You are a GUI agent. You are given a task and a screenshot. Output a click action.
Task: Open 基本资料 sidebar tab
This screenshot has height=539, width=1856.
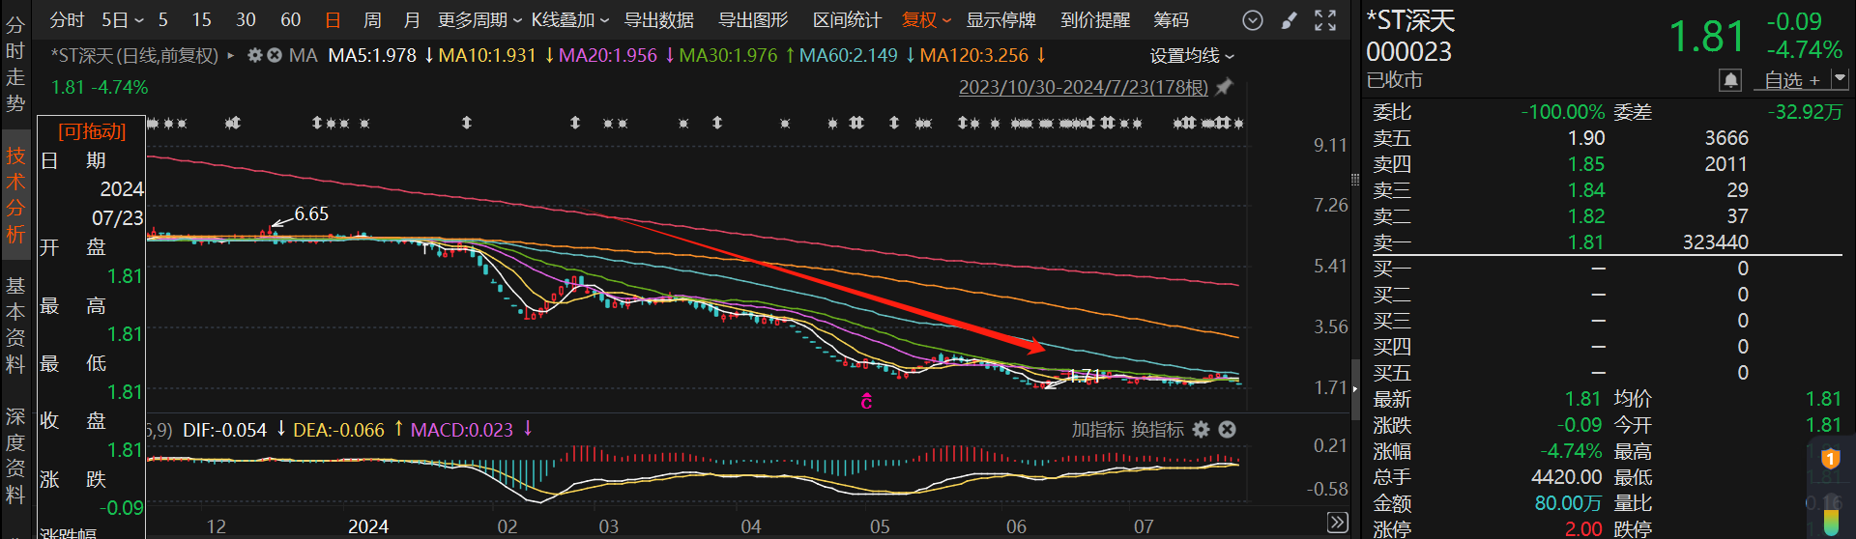coord(15,325)
